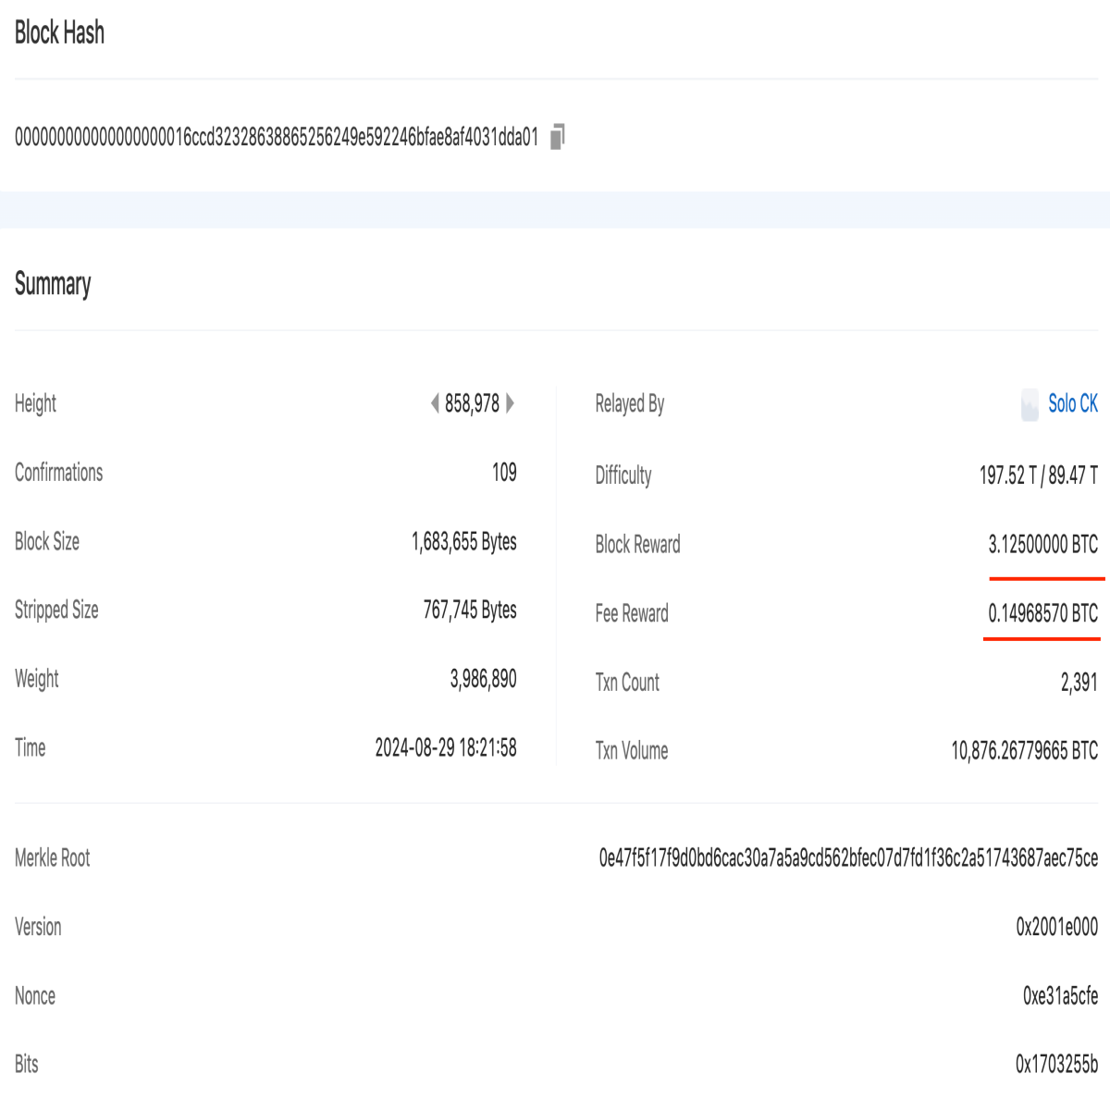This screenshot has width=1110, height=1110.
Task: Click the block height value 858,978
Action: coord(472,403)
